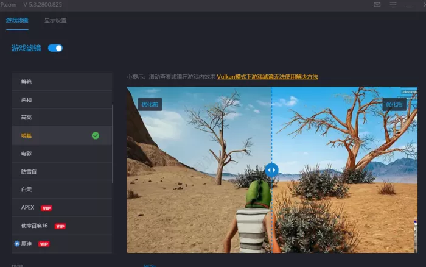Toggle the 游戏滤镜 switch off

[x=55, y=48]
